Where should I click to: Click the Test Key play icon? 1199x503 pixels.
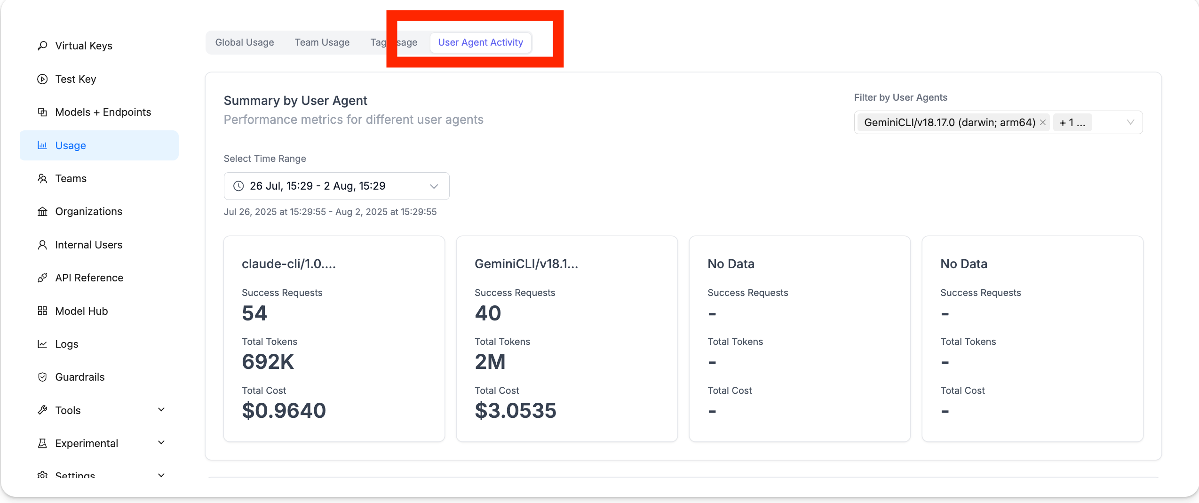(42, 79)
